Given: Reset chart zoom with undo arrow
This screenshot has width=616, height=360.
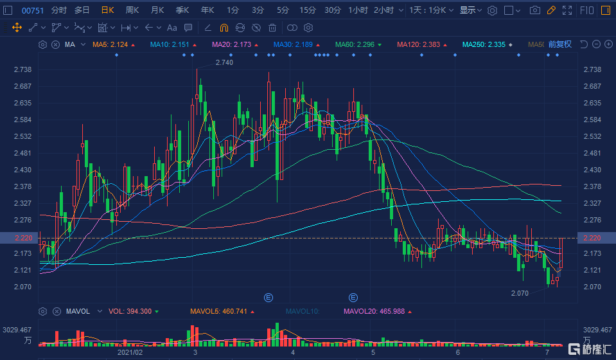Looking at the screenshot, I should coord(584,44).
